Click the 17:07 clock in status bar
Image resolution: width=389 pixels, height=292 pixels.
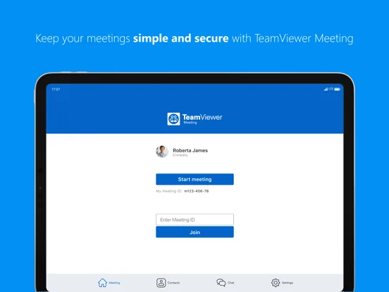(x=56, y=89)
